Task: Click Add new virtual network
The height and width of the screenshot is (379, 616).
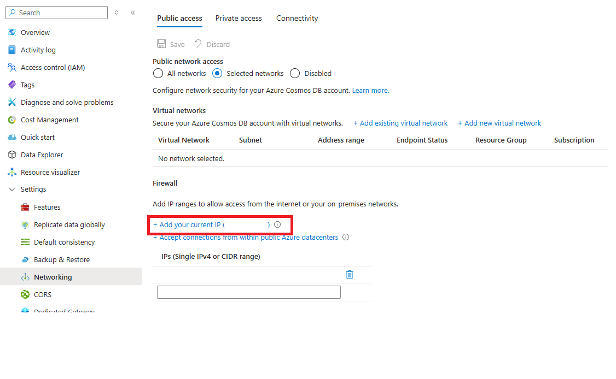Action: [499, 123]
